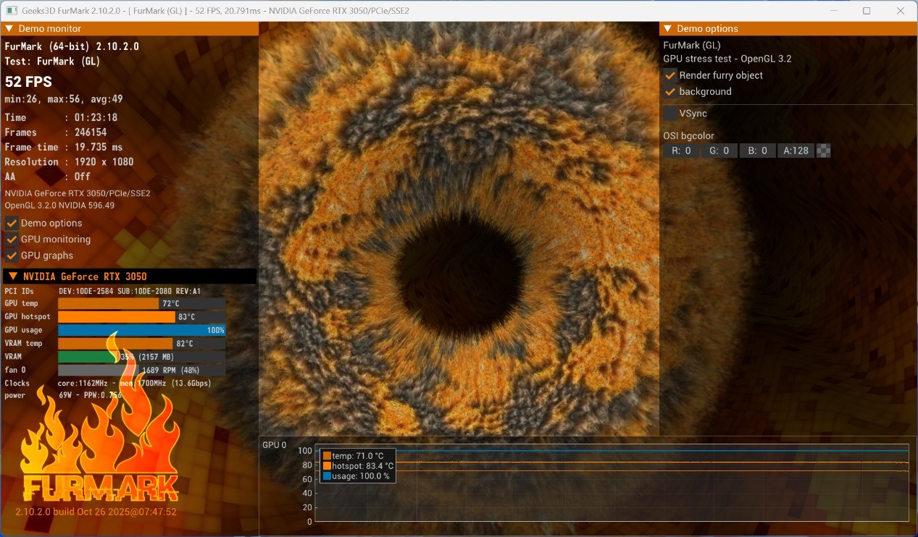This screenshot has width=918, height=537.
Task: Click the VRAM 35% usage bar
Action: click(141, 356)
